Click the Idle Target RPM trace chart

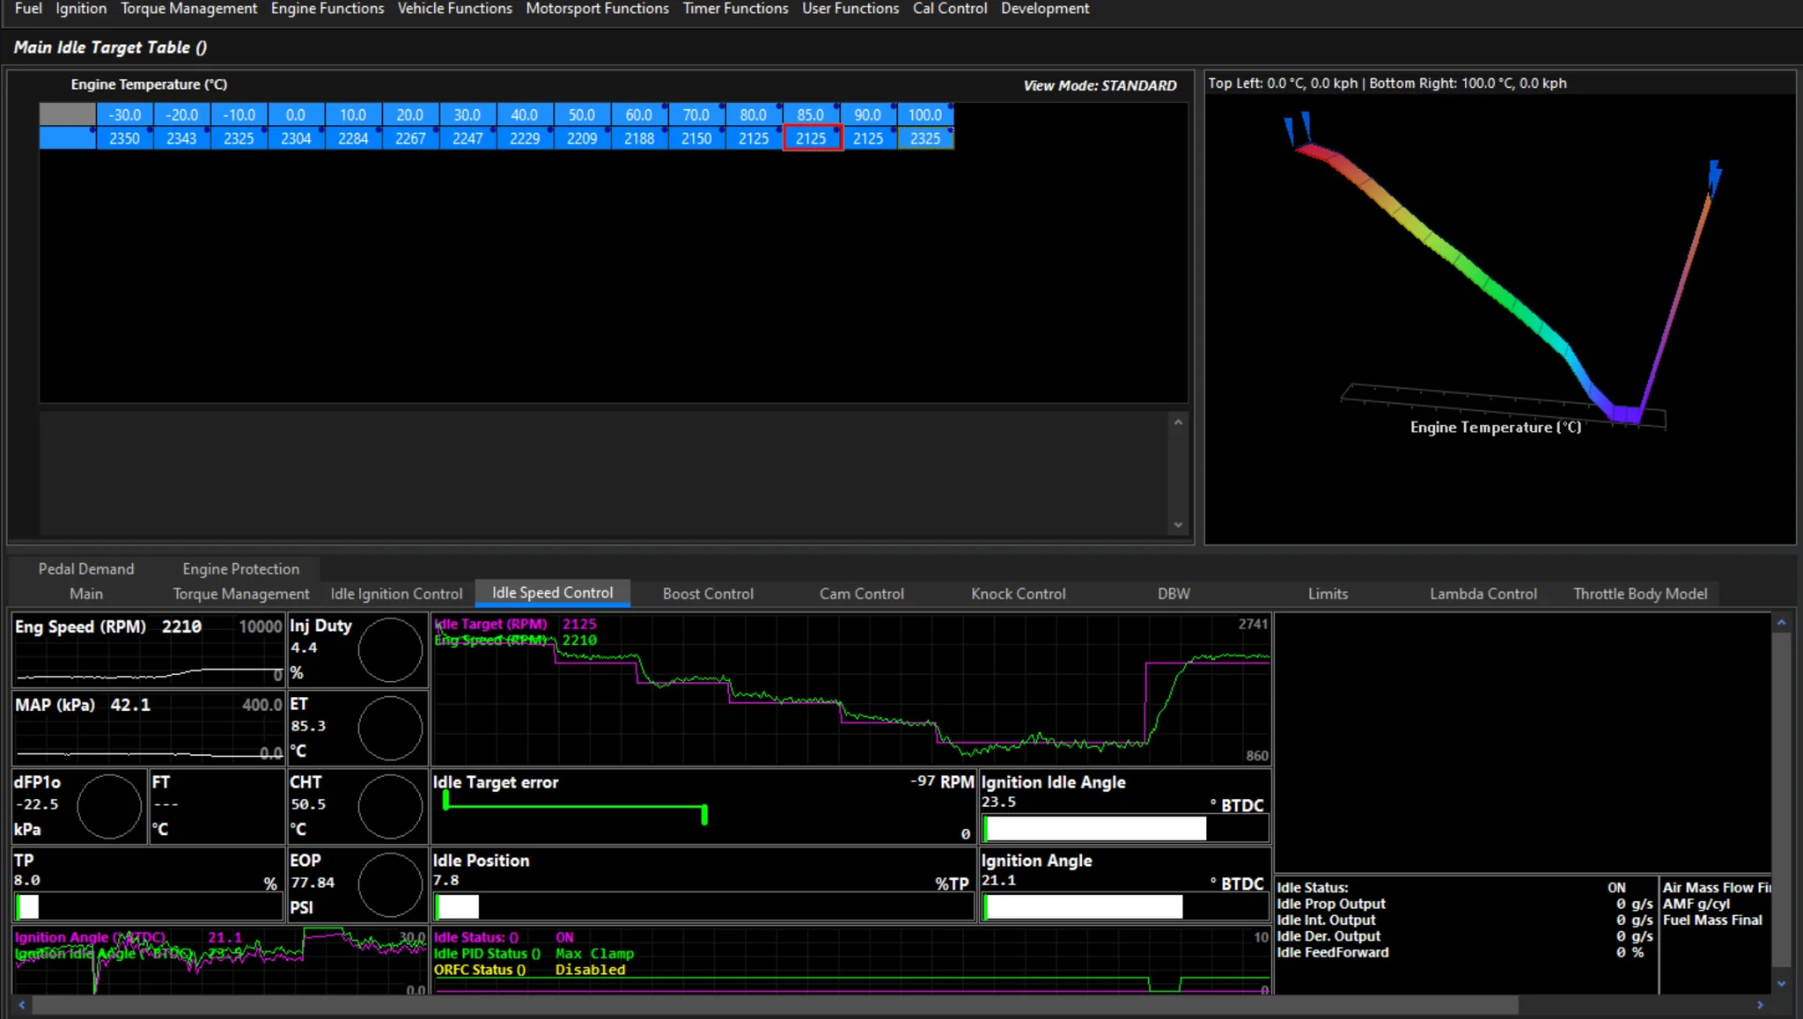click(850, 689)
